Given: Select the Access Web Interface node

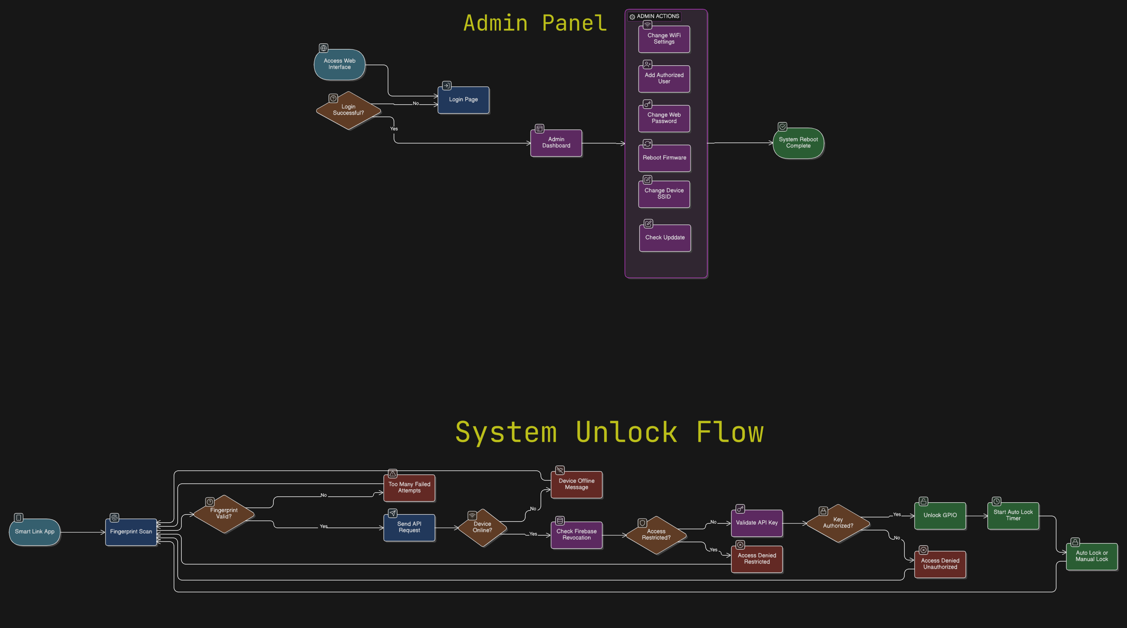Looking at the screenshot, I should 339,64.
